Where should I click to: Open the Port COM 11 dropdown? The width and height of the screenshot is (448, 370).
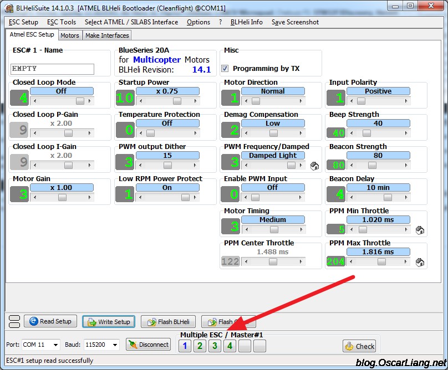coord(55,345)
